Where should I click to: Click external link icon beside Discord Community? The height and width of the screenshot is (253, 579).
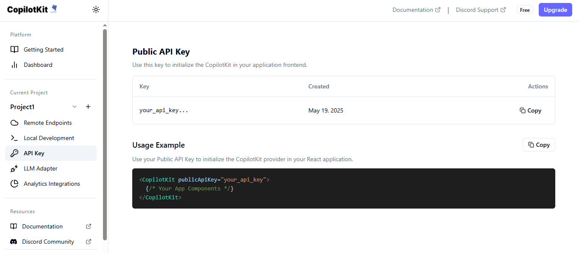89,242
